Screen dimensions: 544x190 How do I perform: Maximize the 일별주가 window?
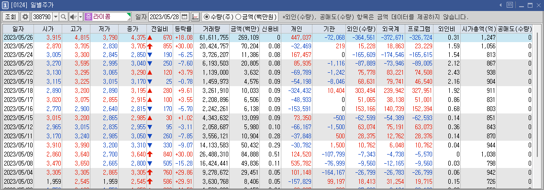coord(530,5)
